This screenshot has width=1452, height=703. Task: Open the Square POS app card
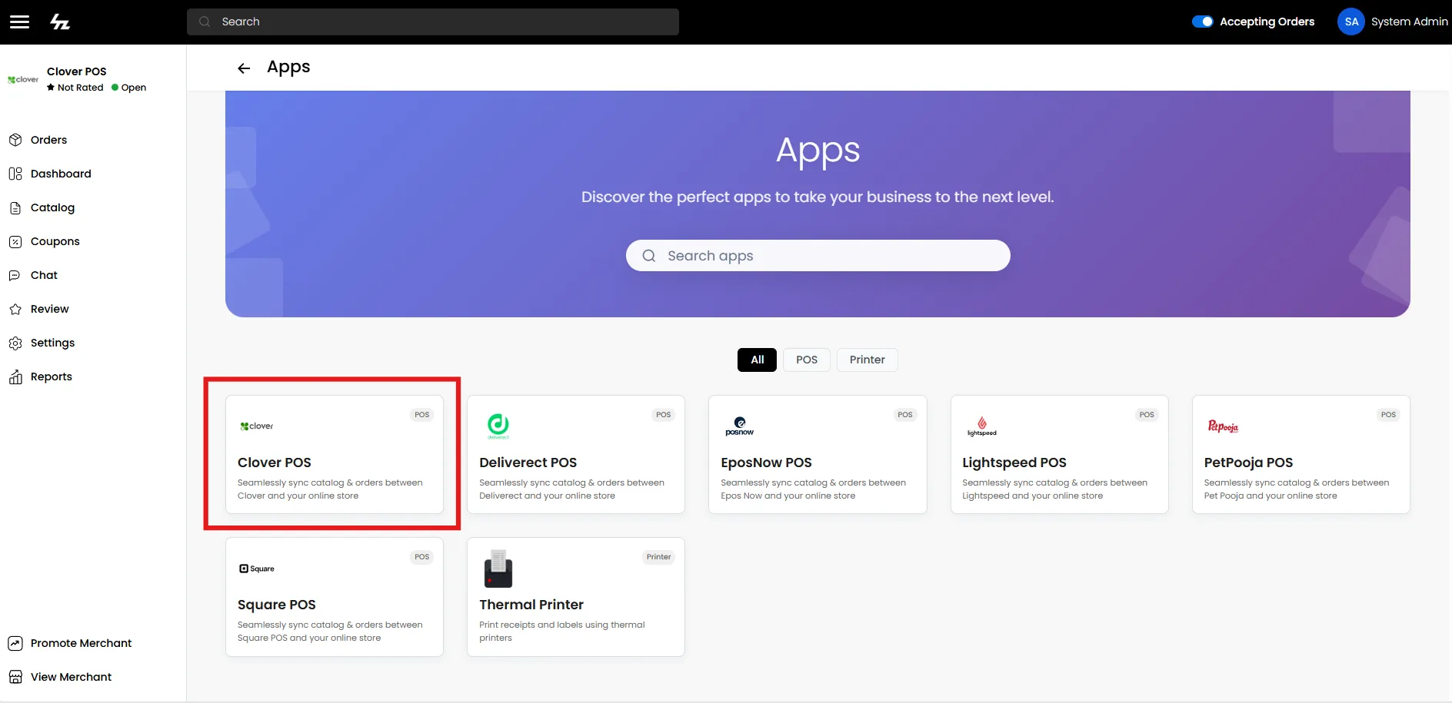(x=335, y=597)
